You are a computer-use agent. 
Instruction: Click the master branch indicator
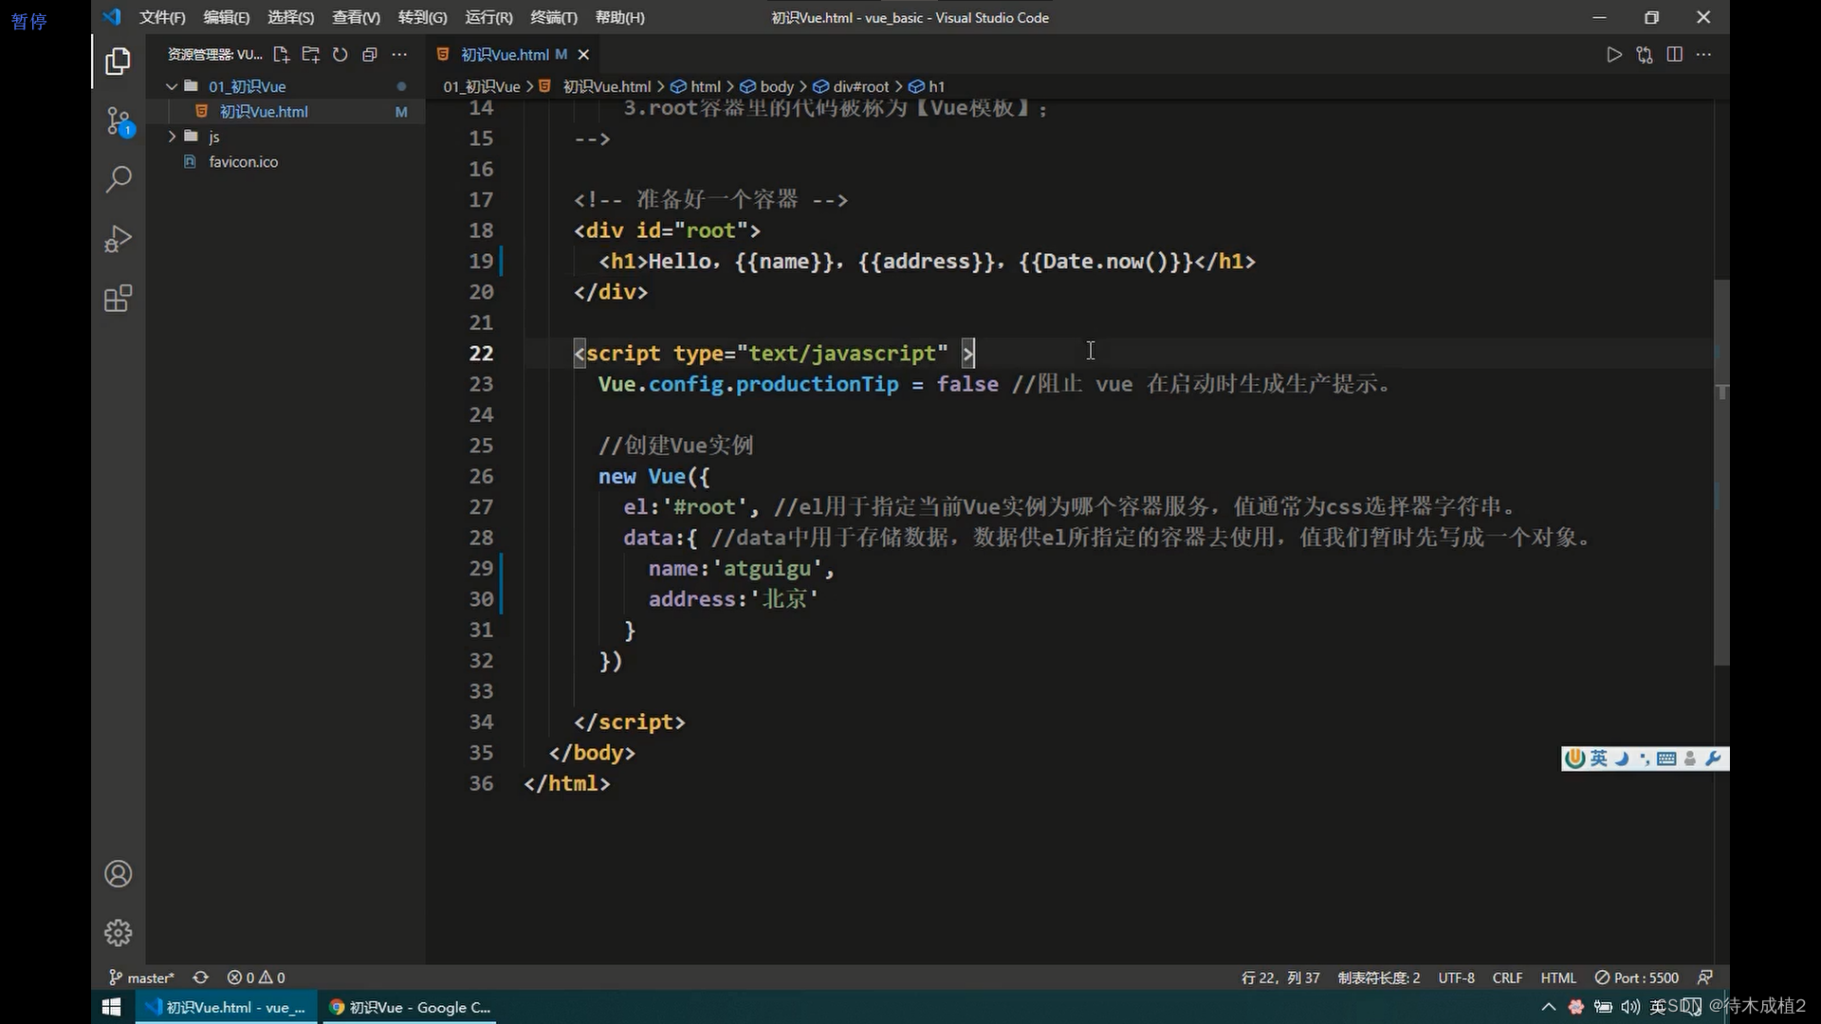(141, 978)
